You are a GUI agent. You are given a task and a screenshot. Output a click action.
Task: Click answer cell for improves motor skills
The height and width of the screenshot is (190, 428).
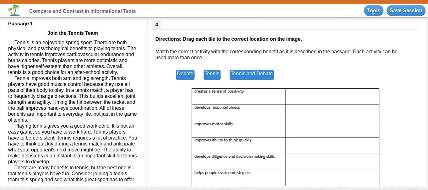click(x=332, y=129)
